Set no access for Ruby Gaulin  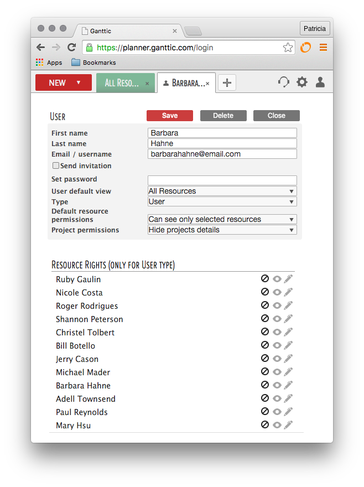pyautogui.click(x=264, y=278)
